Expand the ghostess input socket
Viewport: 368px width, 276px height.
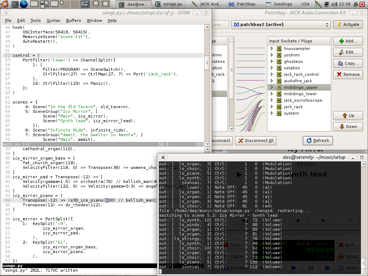[x=272, y=61]
